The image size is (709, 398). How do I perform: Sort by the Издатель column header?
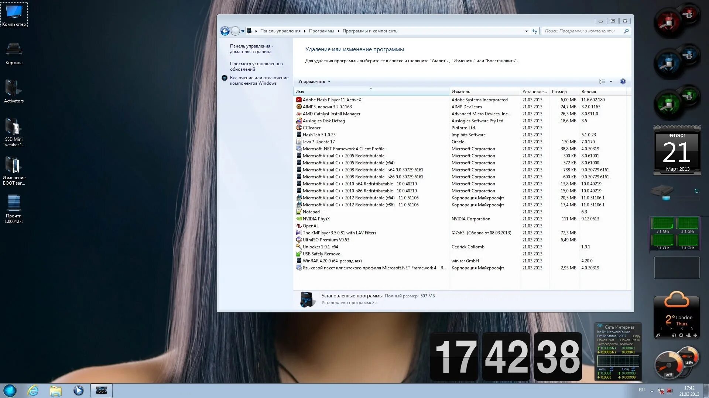coord(484,92)
